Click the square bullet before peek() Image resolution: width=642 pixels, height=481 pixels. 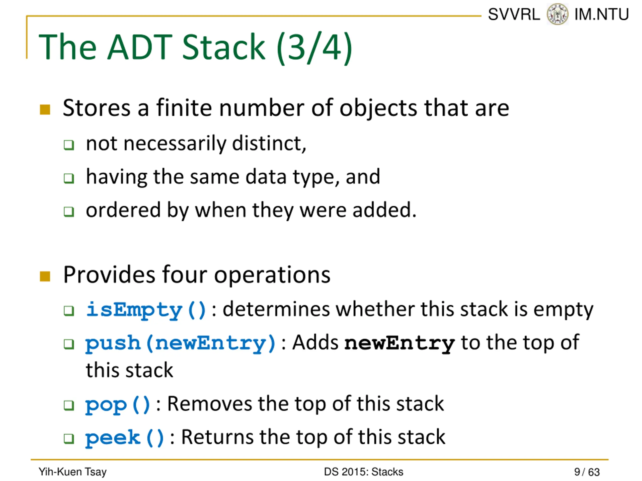tap(69, 439)
